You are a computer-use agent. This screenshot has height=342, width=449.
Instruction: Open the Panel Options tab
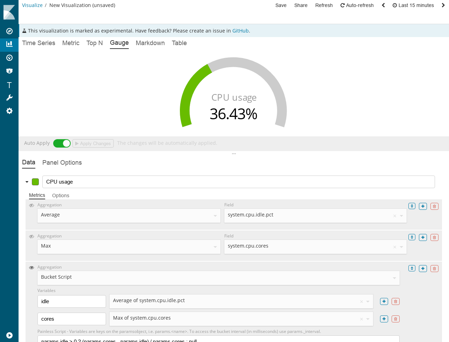pos(62,163)
